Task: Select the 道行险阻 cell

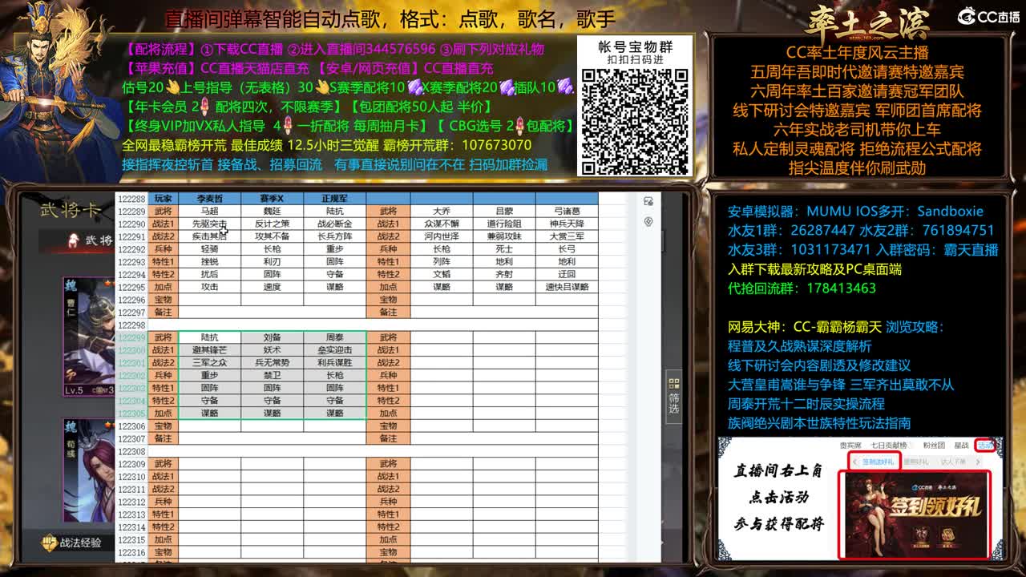Action: click(x=504, y=224)
